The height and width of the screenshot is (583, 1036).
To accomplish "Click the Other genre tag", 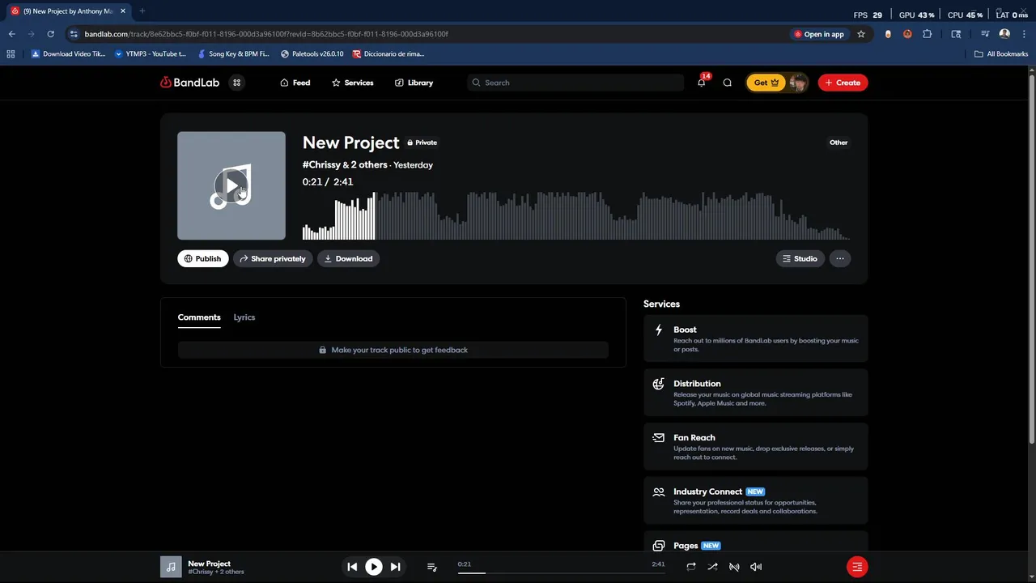I will (839, 143).
